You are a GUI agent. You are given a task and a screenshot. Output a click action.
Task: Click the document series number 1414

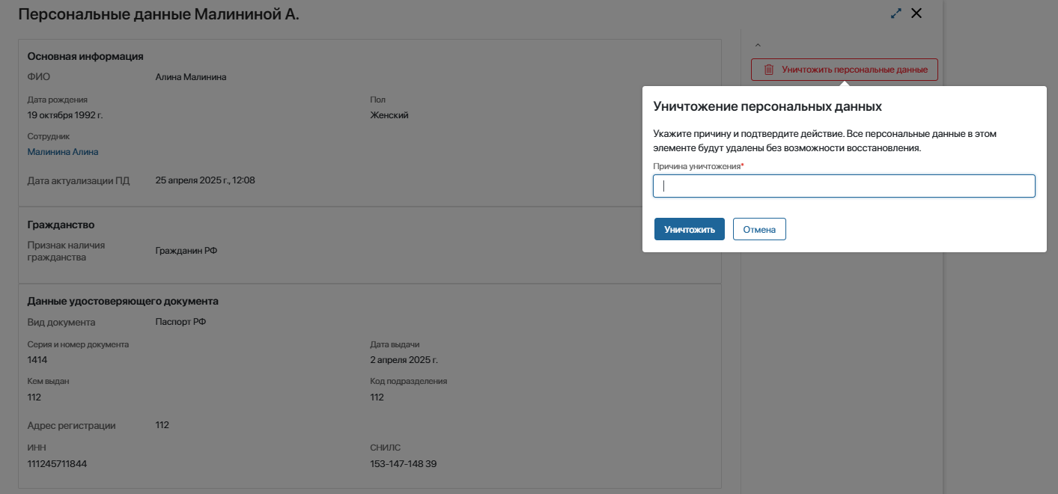pyautogui.click(x=37, y=360)
